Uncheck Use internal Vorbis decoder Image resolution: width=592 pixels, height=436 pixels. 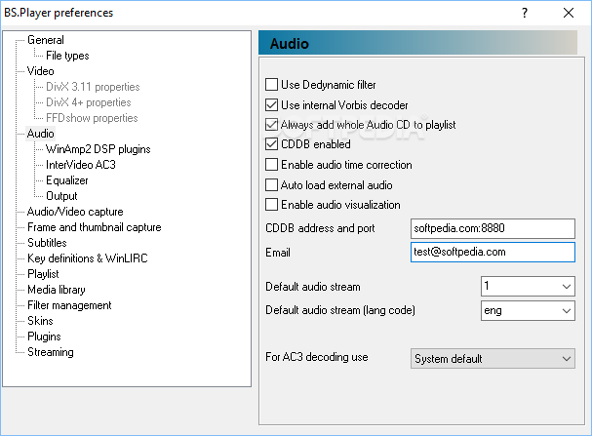click(x=271, y=105)
